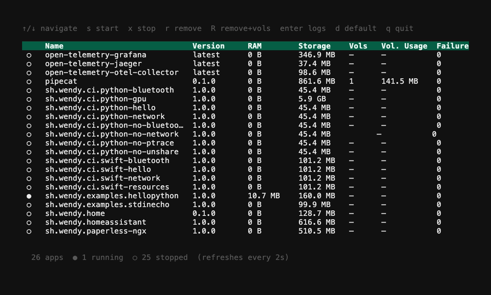This screenshot has height=295, width=491.
Task: Click the 5.9 GB storage value
Action: pos(312,99)
